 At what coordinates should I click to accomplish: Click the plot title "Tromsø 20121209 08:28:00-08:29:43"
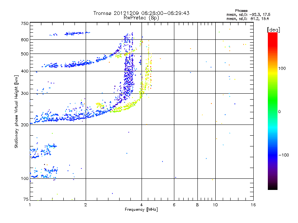(x=141, y=13)
